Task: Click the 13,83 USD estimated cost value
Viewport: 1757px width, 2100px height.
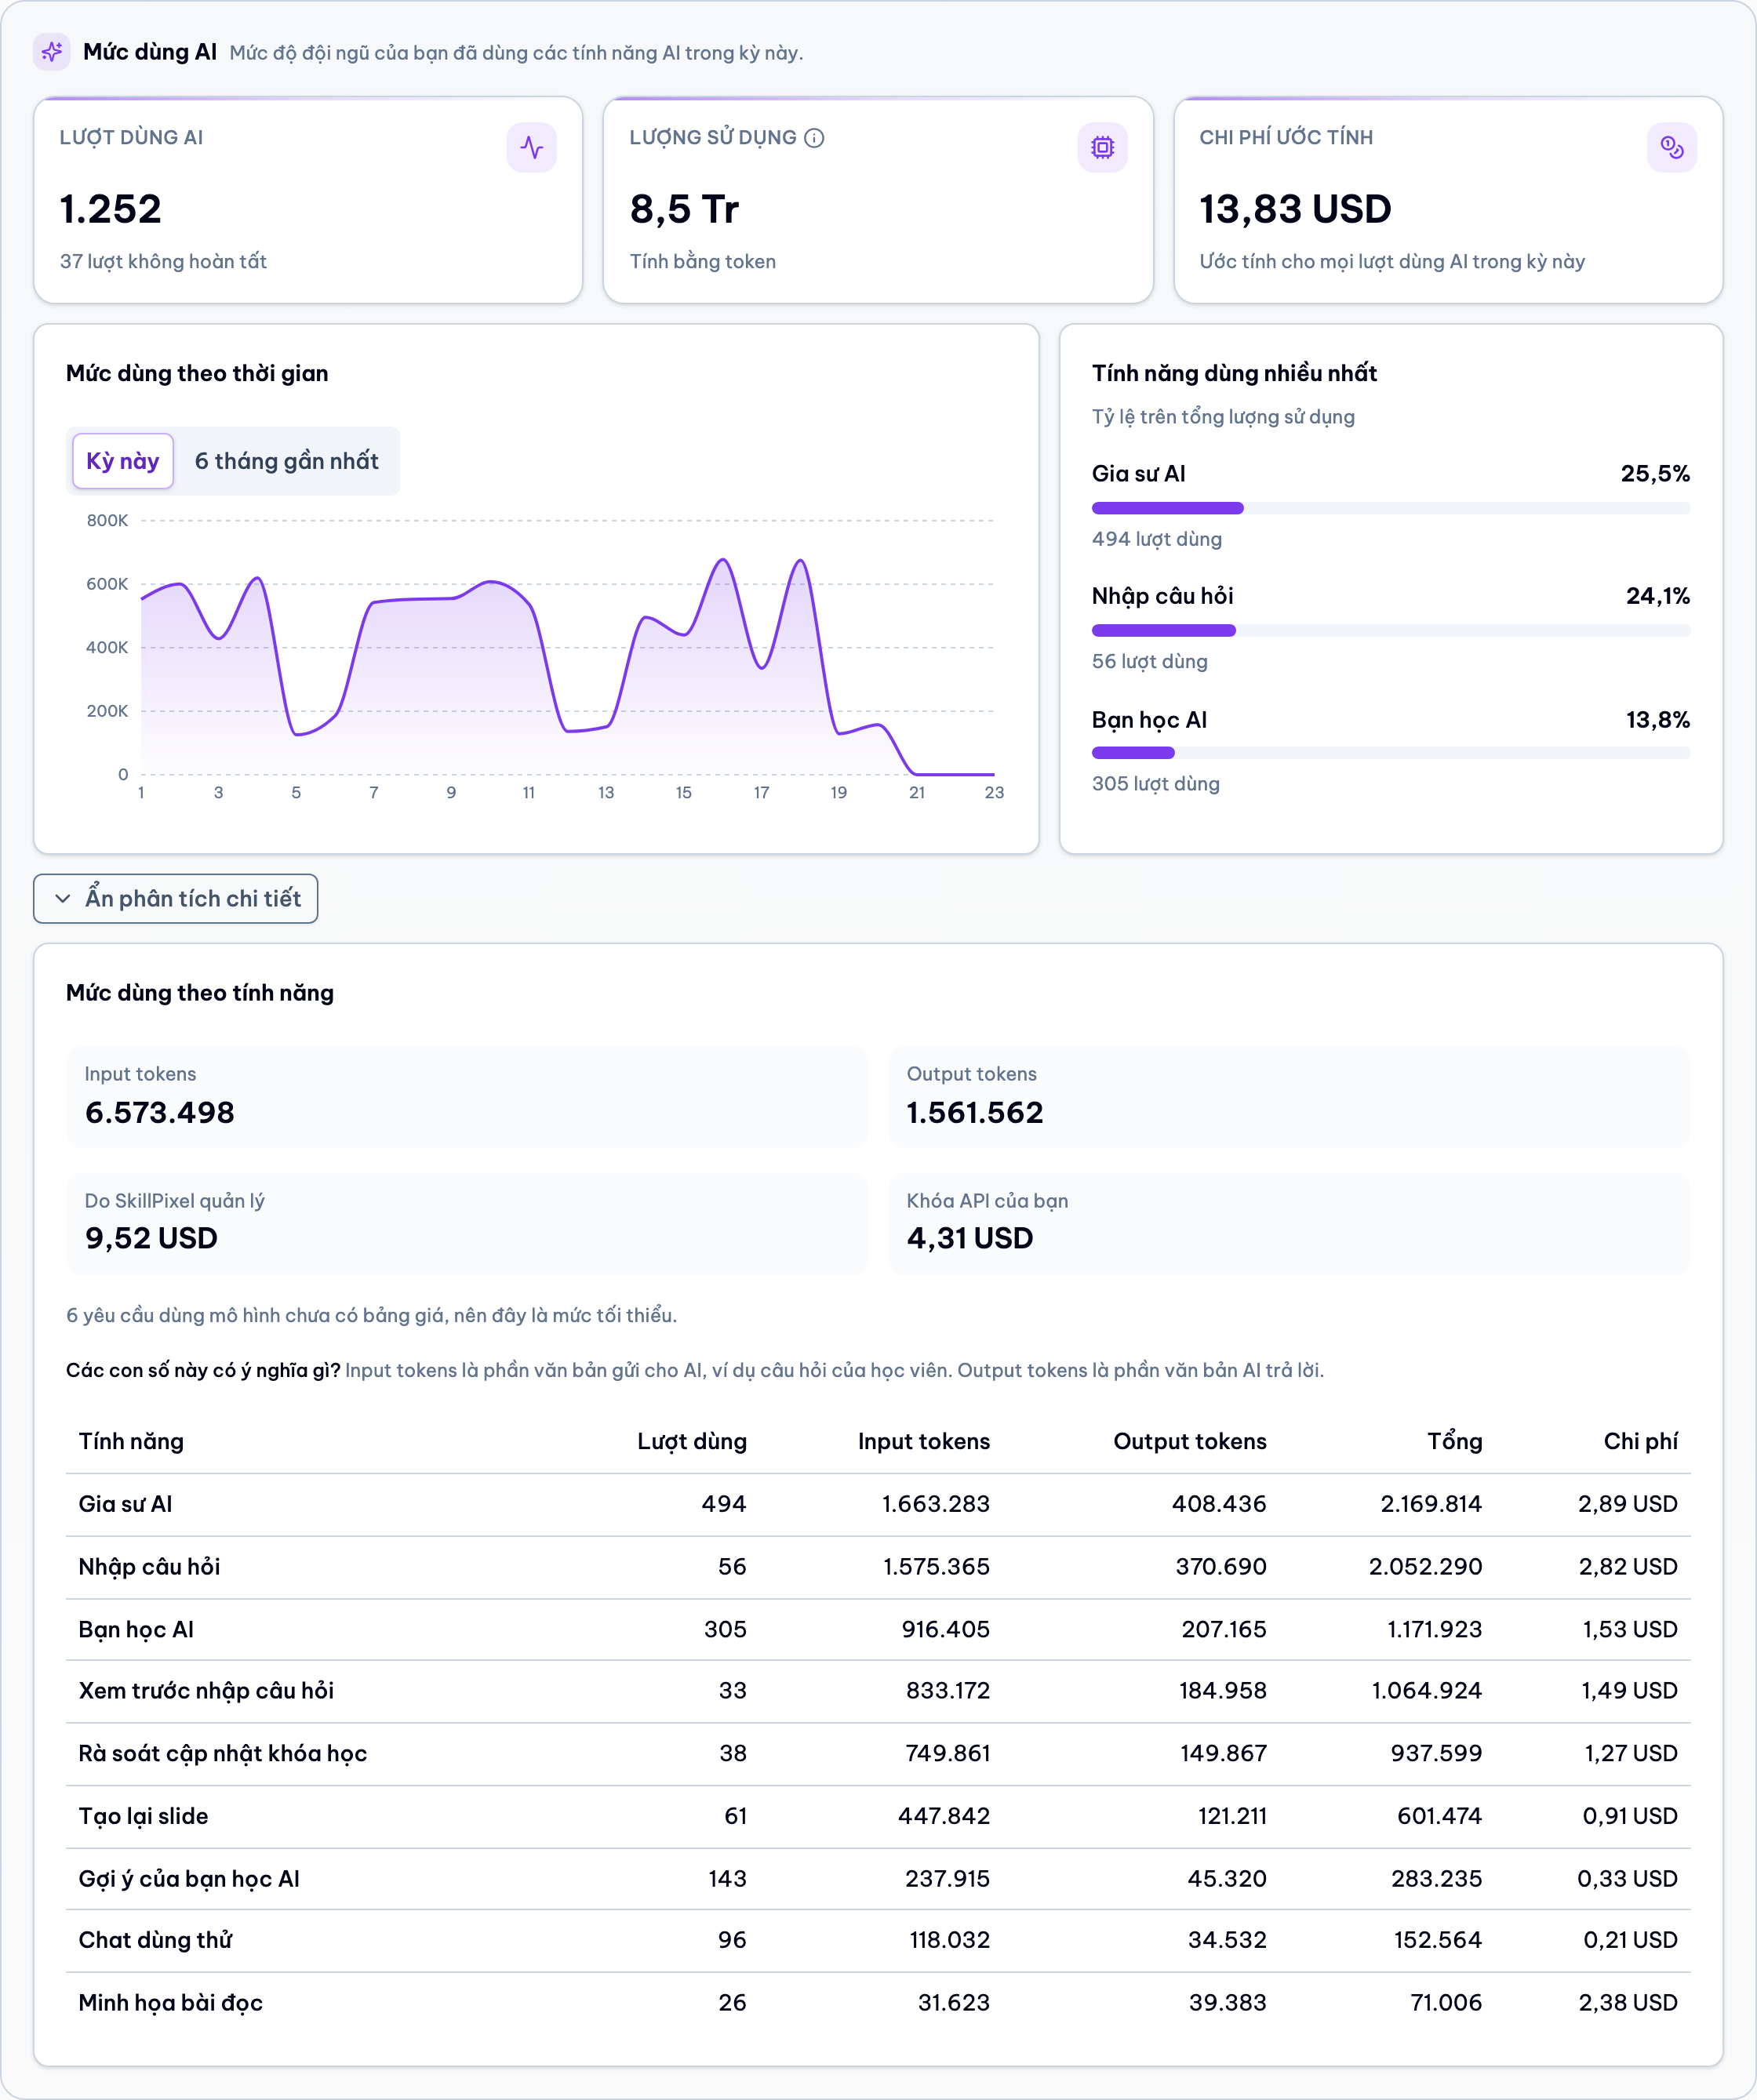Action: 1295,209
